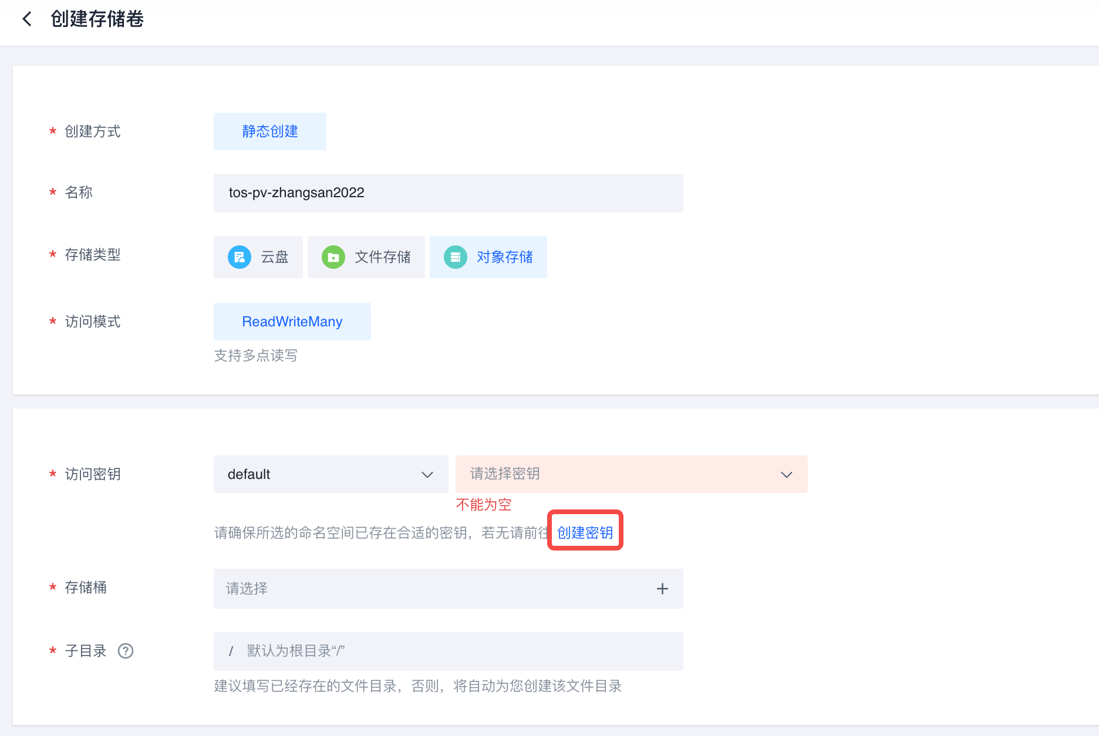The image size is (1099, 736).
Task: Click the name field containing tos-pv-zhangsan2022
Action: click(449, 193)
